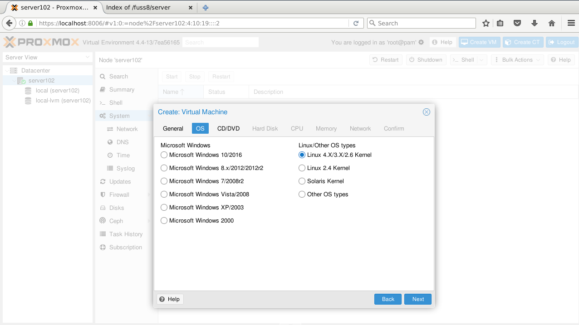
Task: Go to the CD/DVD wizard tab
Action: pyautogui.click(x=228, y=129)
